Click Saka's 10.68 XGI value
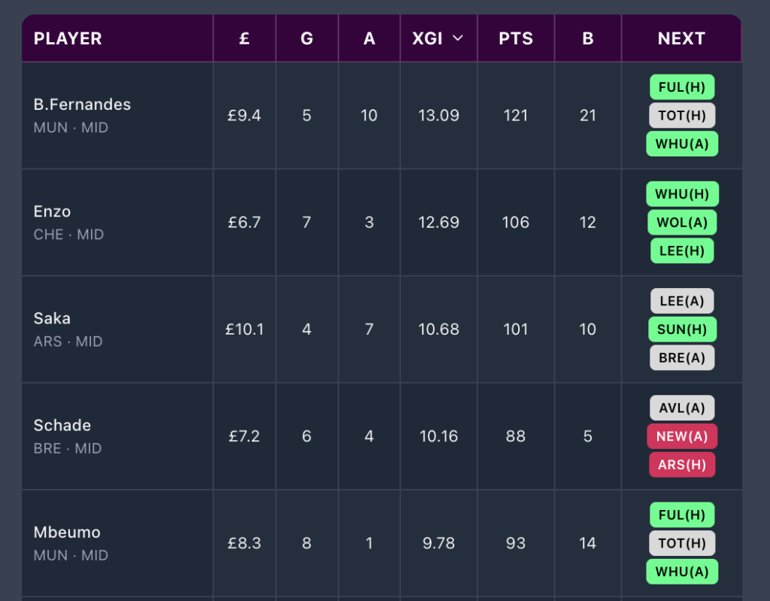The height and width of the screenshot is (601, 770). (x=438, y=329)
